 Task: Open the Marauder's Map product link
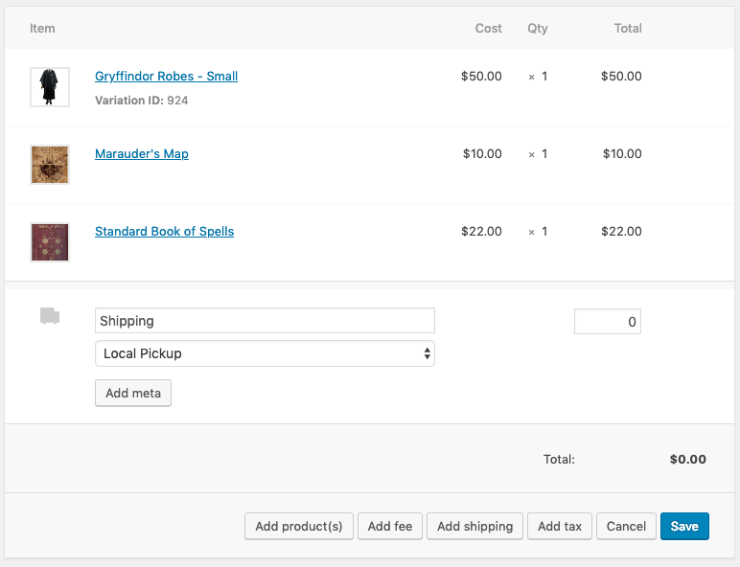pos(142,154)
